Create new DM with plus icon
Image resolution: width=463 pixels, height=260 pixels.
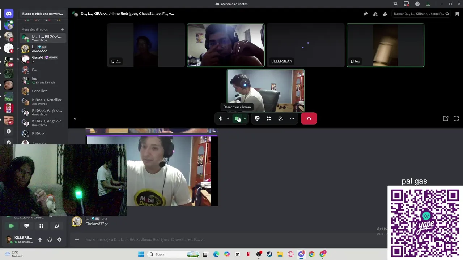click(62, 29)
